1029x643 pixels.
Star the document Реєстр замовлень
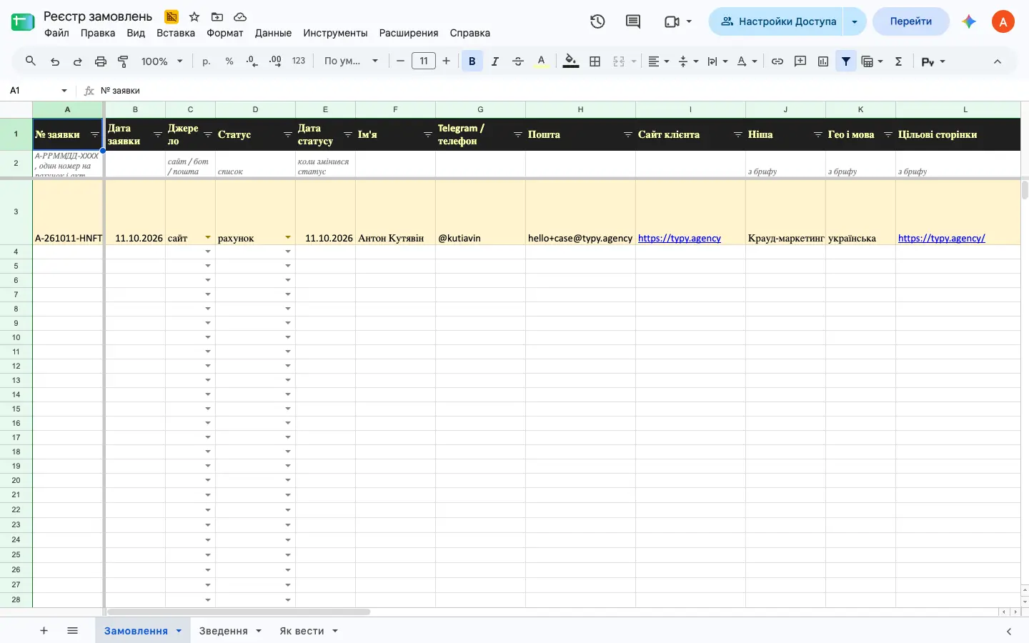(x=194, y=16)
